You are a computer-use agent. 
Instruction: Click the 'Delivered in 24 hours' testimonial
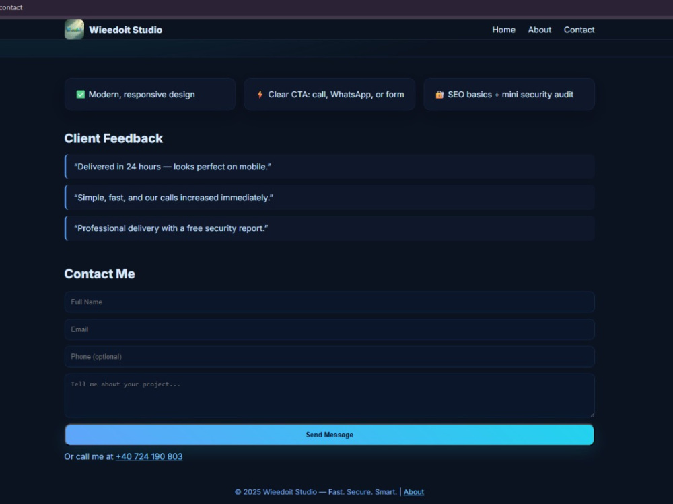[329, 166]
